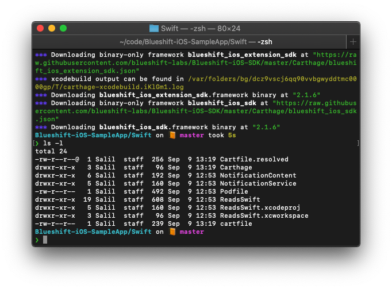The width and height of the screenshot is (392, 289).
Task: Click "2.1.6" version of extension_sdk.framework
Action: click(x=306, y=95)
